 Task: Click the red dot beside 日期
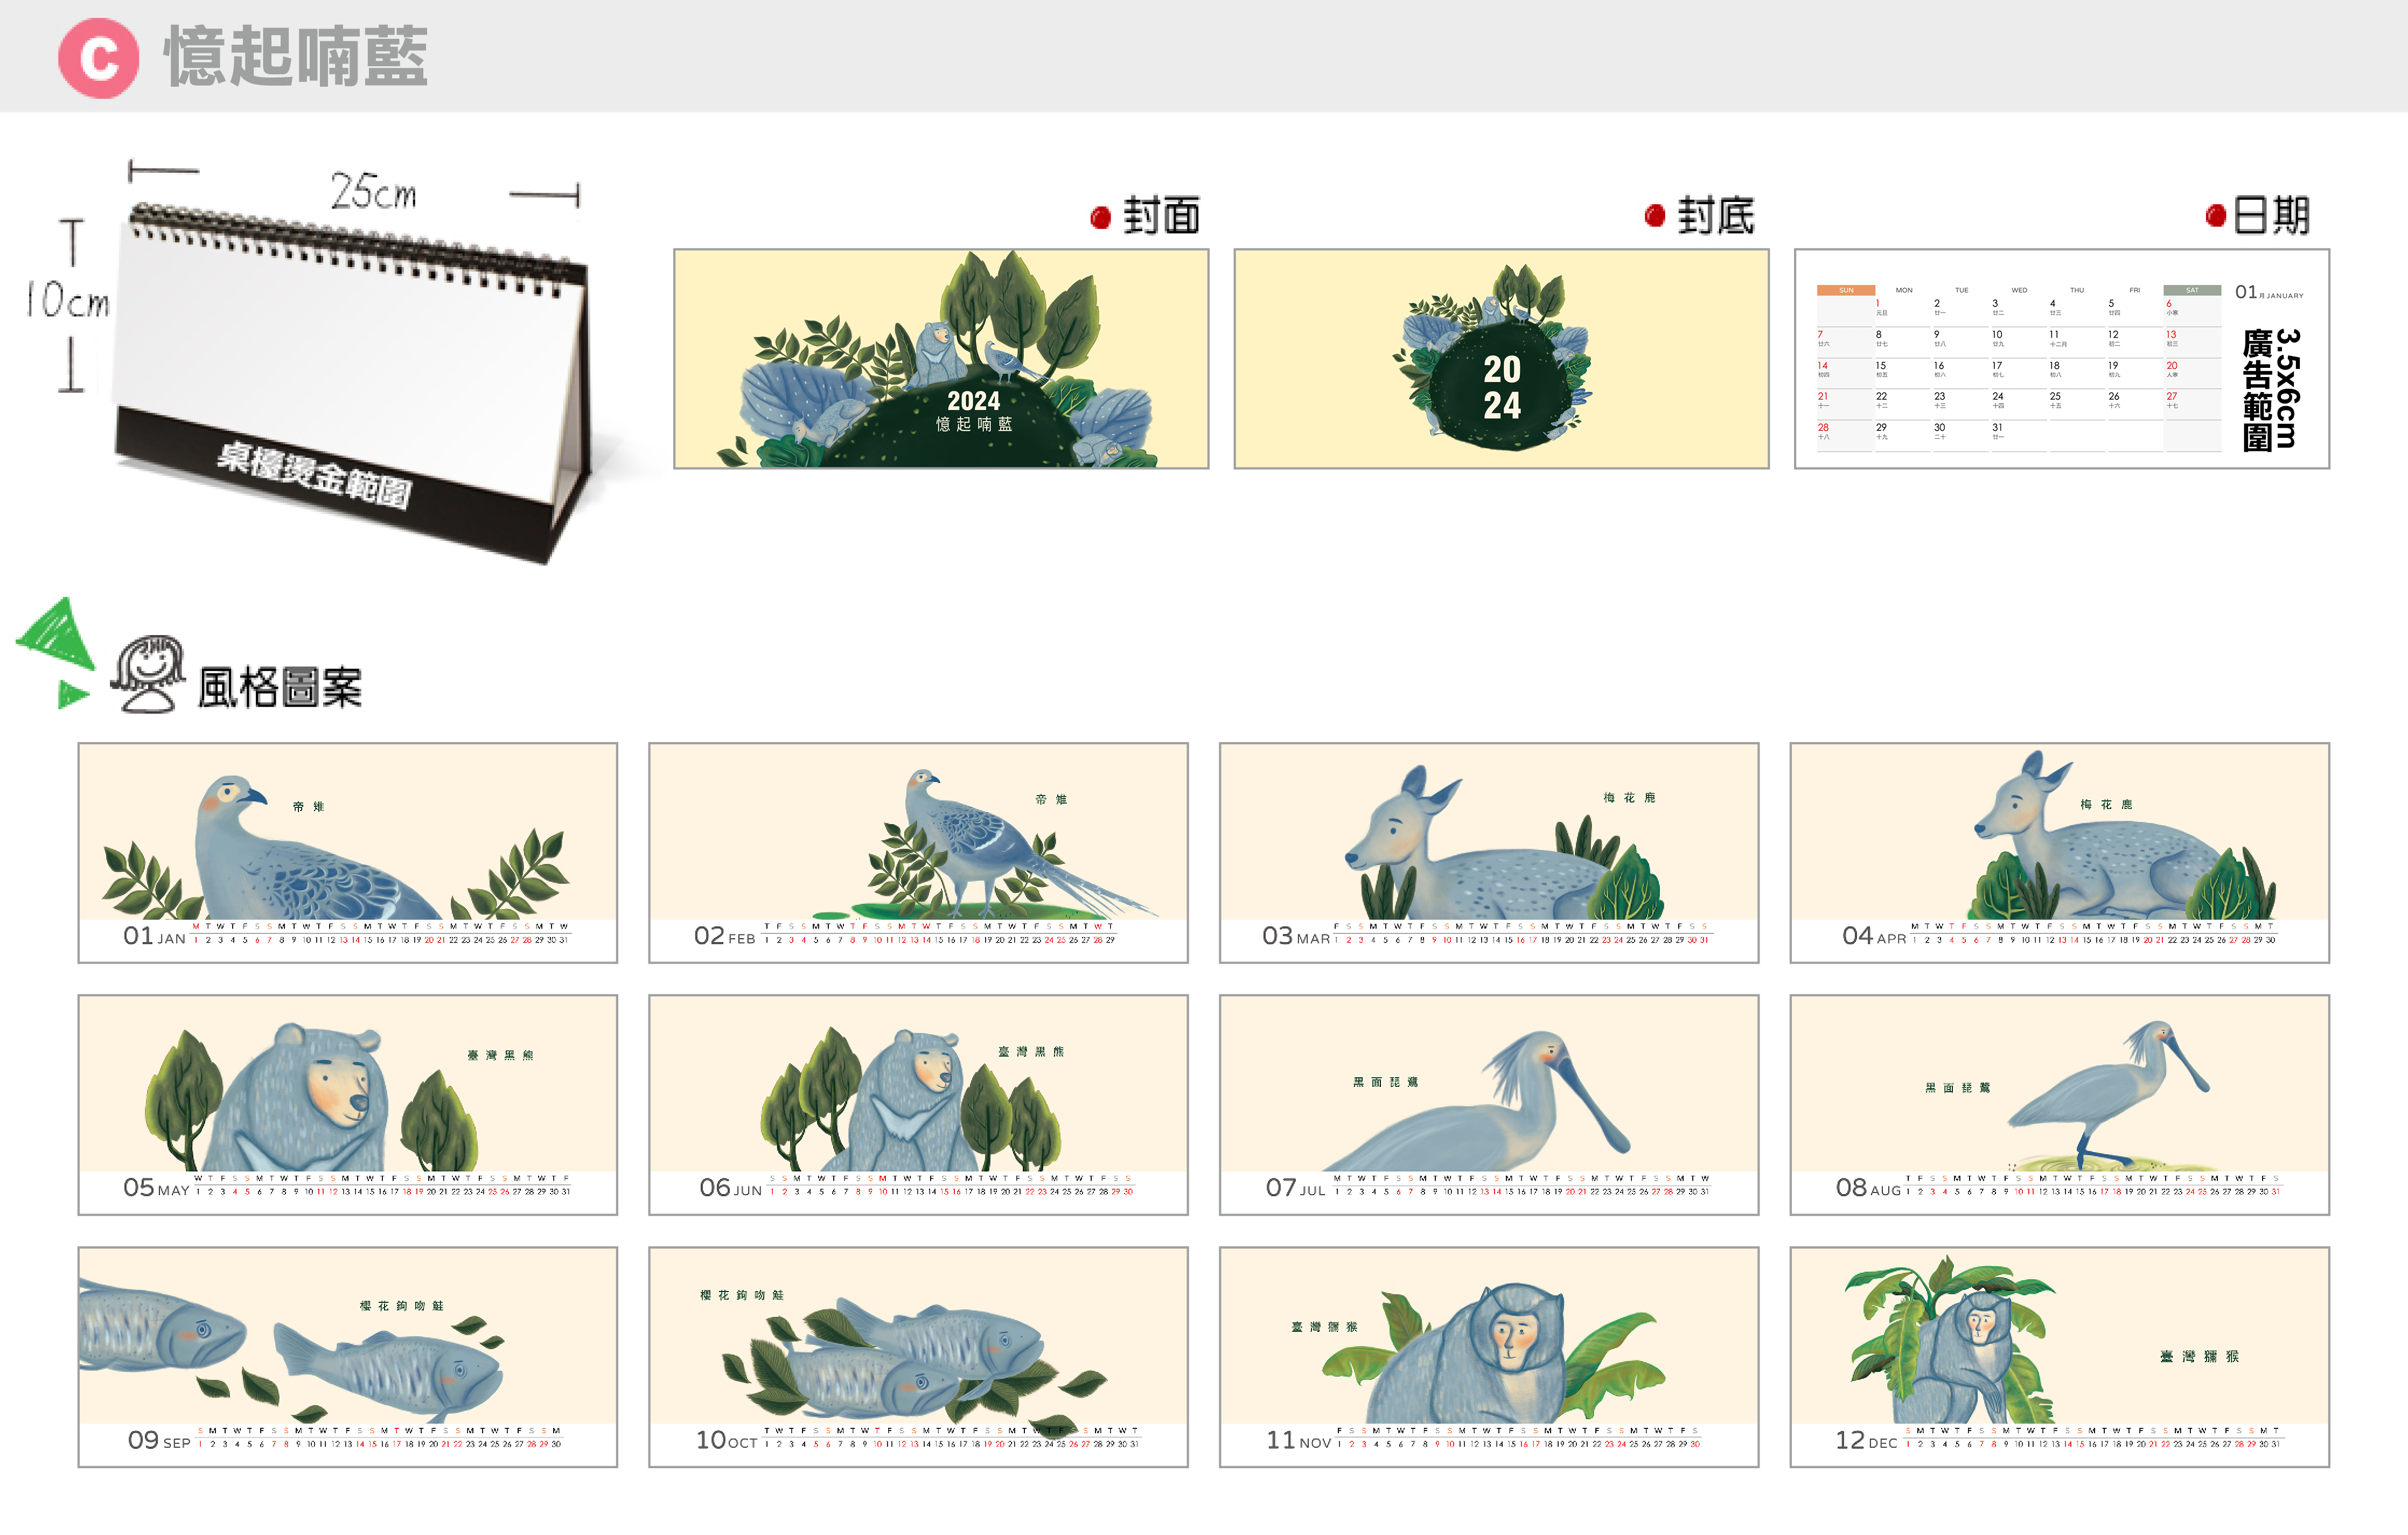pos(2215,216)
